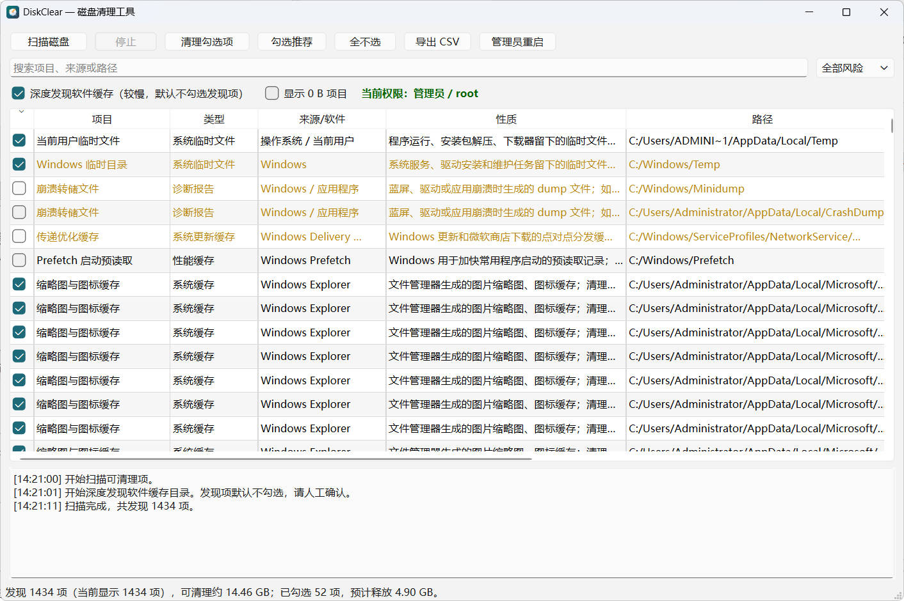Focus the 搜索项目、来源或路径 search field

[408, 68]
